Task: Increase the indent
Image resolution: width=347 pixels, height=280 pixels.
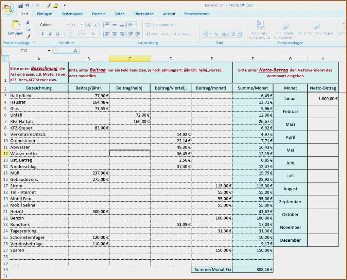Action: pyautogui.click(x=138, y=34)
